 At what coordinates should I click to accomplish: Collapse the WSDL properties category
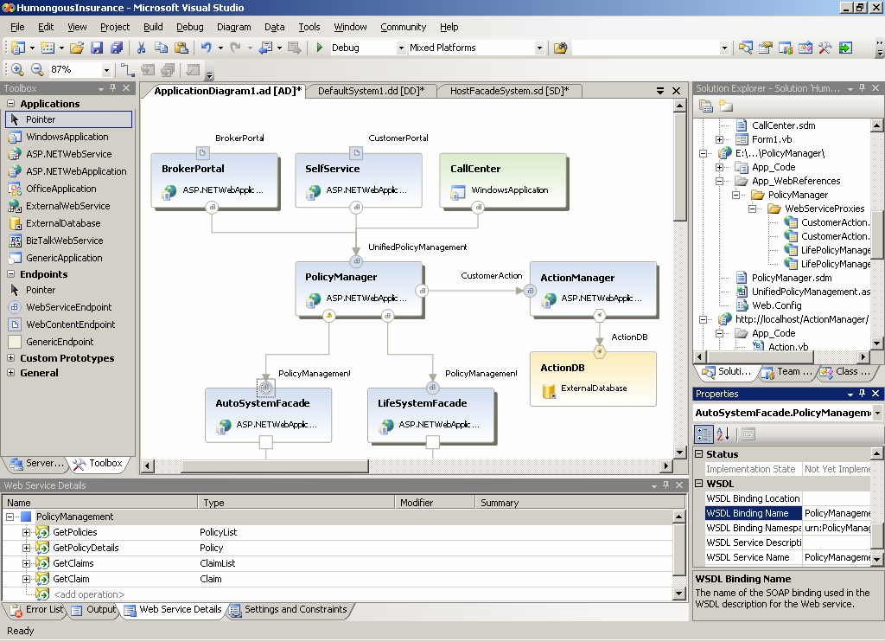click(x=698, y=483)
